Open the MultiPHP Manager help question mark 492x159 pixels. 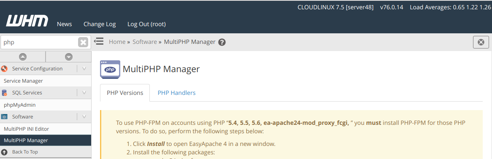[x=222, y=42]
